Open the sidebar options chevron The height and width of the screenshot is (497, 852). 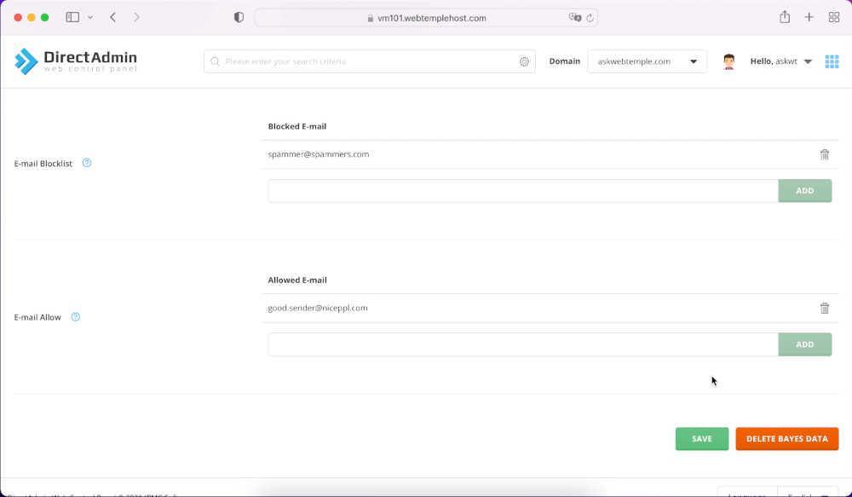pyautogui.click(x=90, y=17)
